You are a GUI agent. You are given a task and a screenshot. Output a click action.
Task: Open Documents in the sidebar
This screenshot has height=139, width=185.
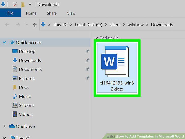(30, 69)
